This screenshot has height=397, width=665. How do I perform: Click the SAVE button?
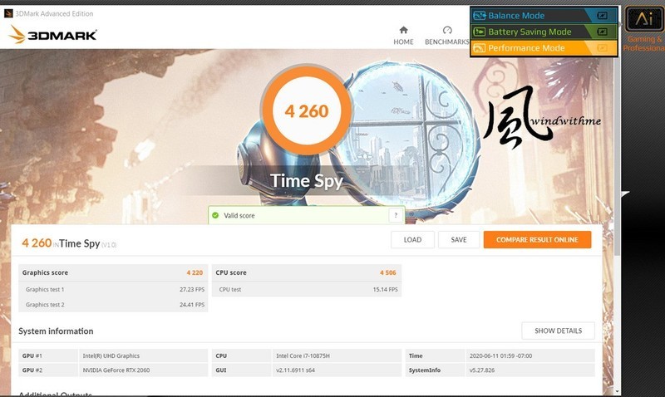click(x=459, y=240)
